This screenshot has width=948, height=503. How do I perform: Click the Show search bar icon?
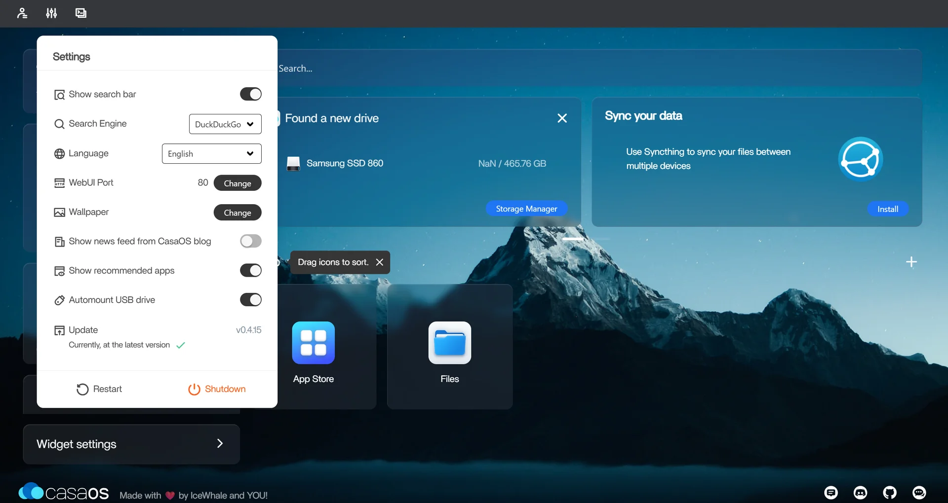coord(59,95)
